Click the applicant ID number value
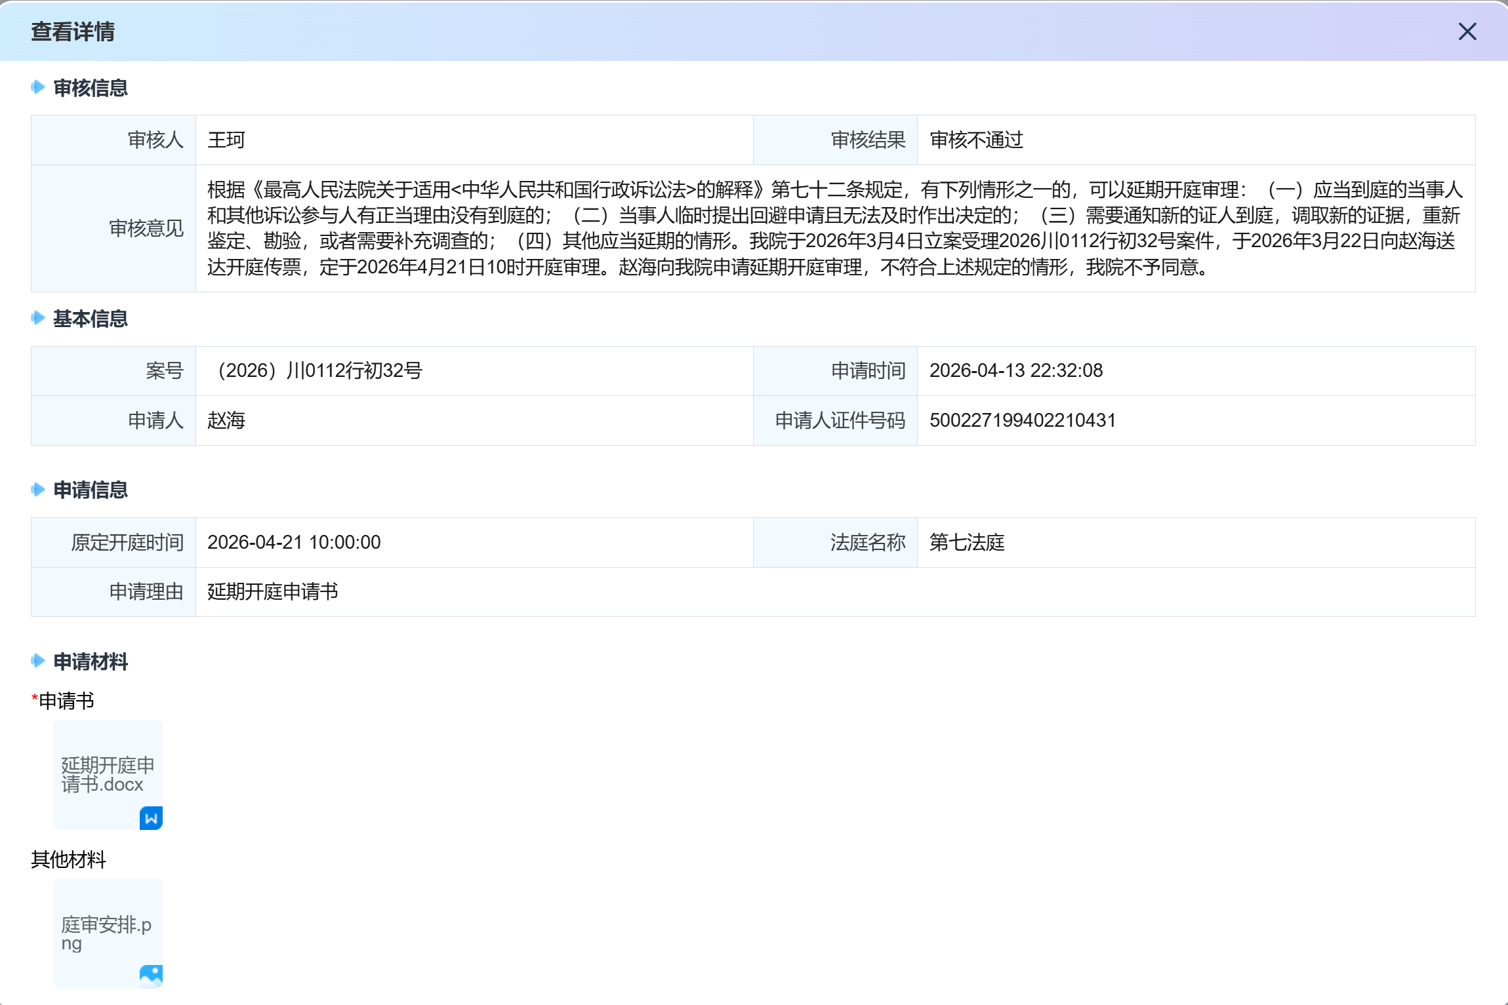 point(1022,420)
